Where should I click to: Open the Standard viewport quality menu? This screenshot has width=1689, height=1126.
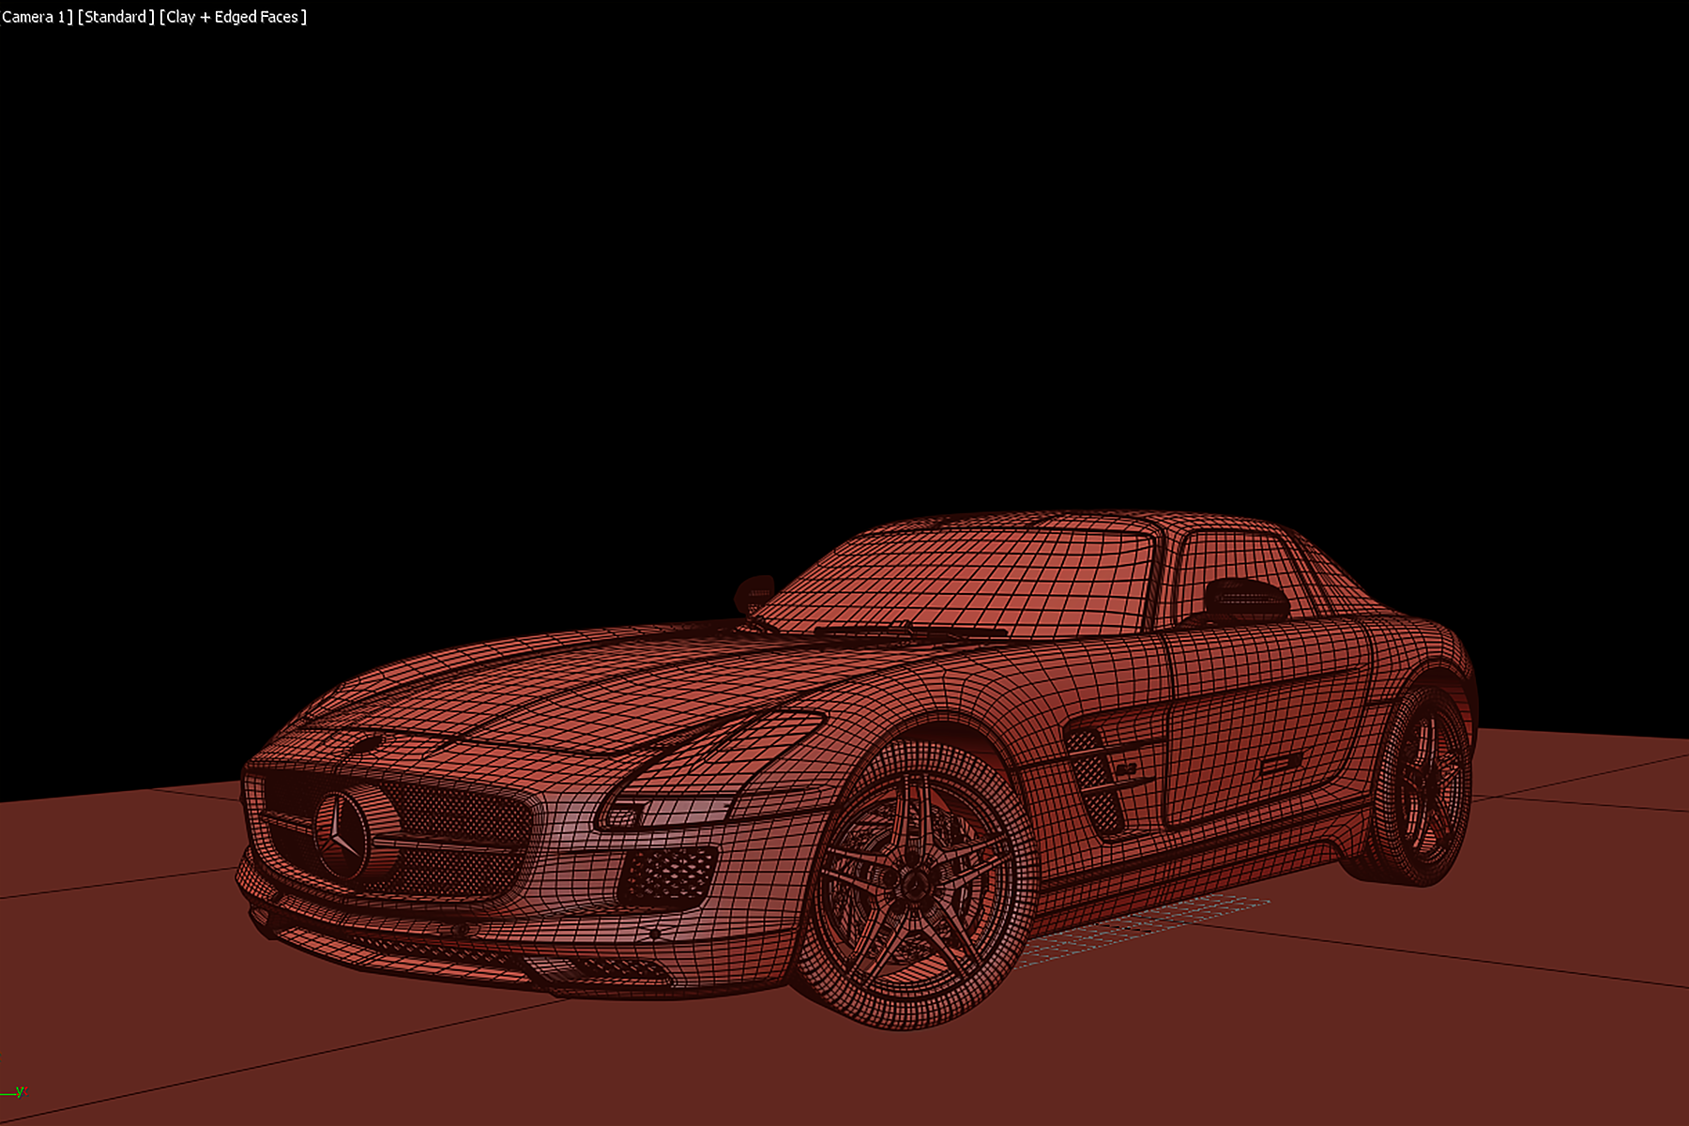116,17
